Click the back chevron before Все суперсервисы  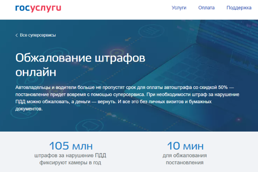17,35
